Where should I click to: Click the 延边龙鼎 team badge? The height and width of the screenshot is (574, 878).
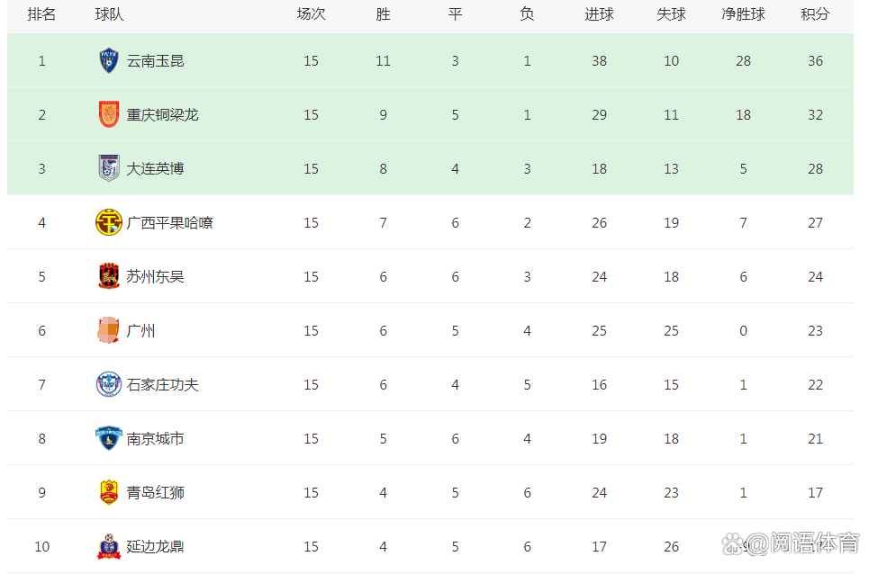[x=109, y=547]
